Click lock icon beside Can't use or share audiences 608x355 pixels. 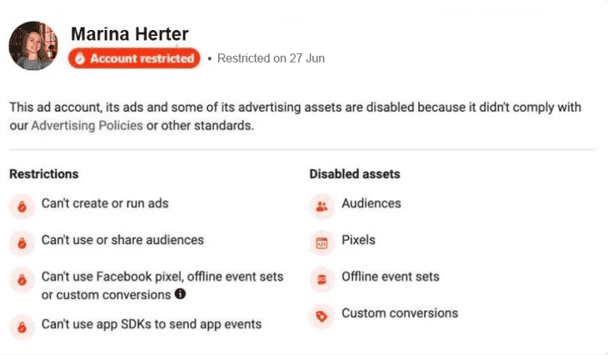(x=22, y=242)
